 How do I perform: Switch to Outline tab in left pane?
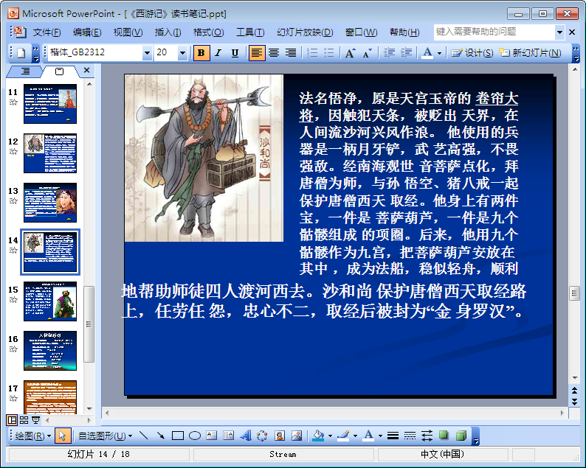click(x=25, y=71)
